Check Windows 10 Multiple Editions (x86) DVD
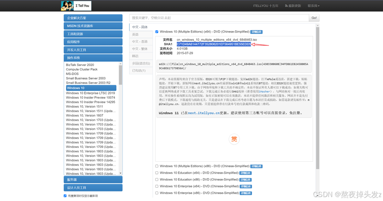Image resolution: width=383 pixels, height=201 pixels. coord(157,166)
